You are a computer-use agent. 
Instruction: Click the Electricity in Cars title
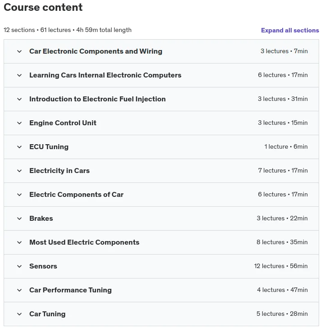click(59, 171)
